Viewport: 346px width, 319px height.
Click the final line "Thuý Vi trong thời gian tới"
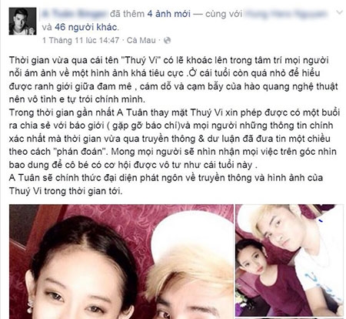click(x=66, y=191)
